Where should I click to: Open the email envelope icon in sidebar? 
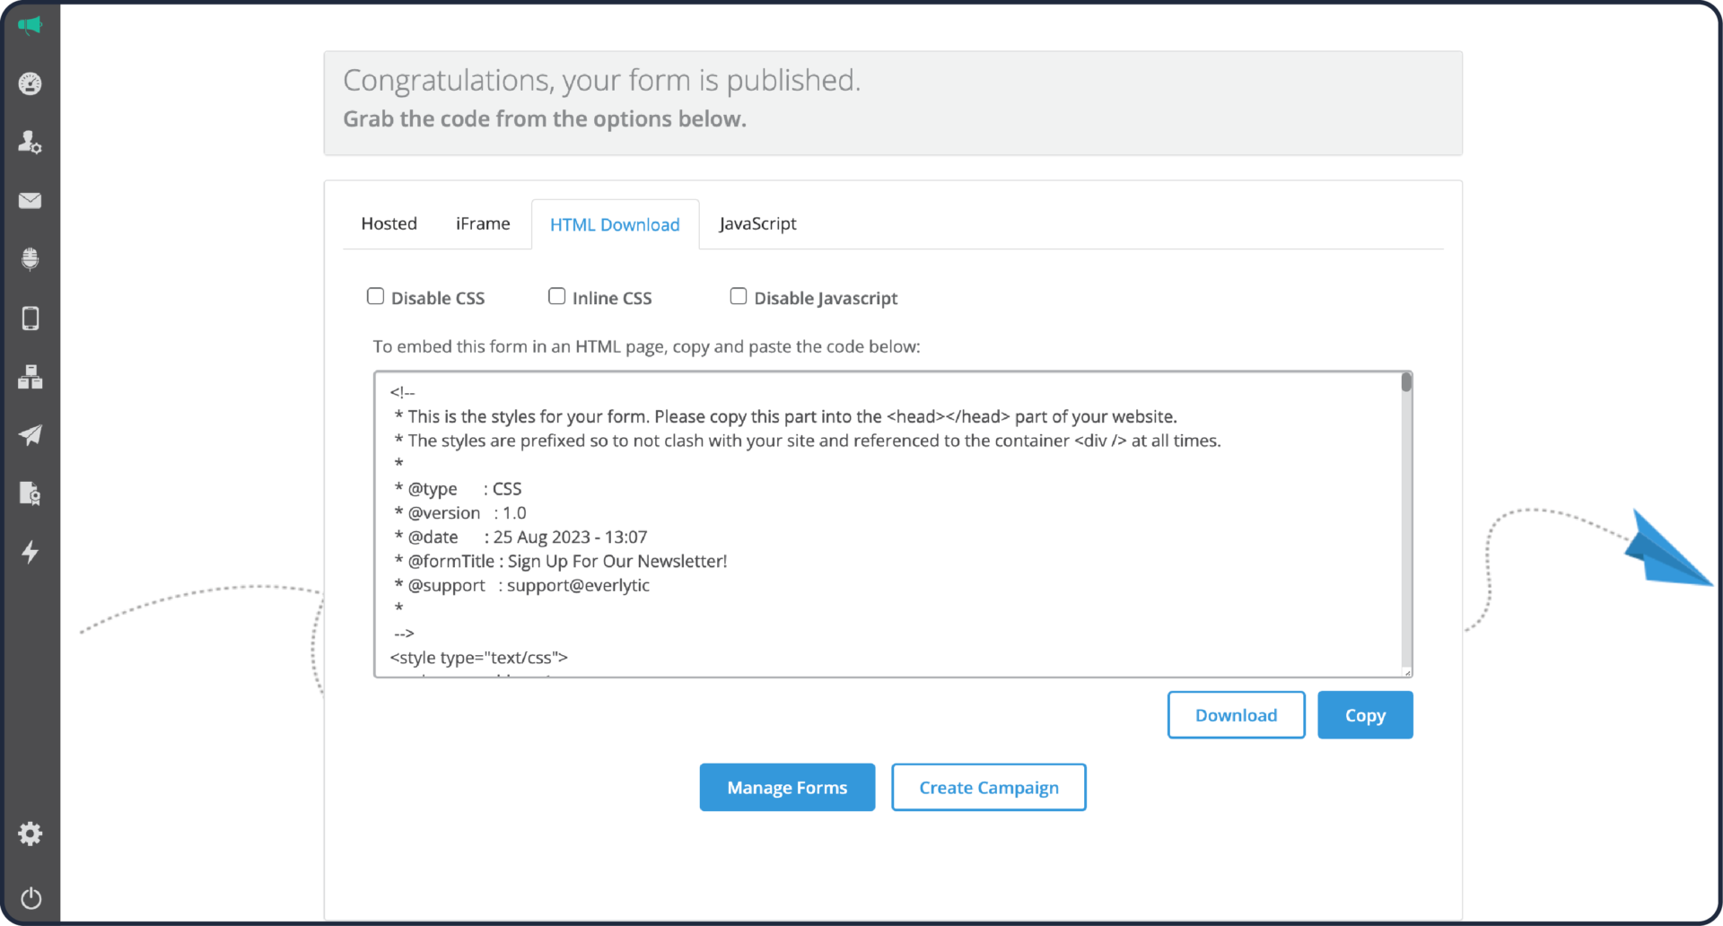tap(30, 201)
